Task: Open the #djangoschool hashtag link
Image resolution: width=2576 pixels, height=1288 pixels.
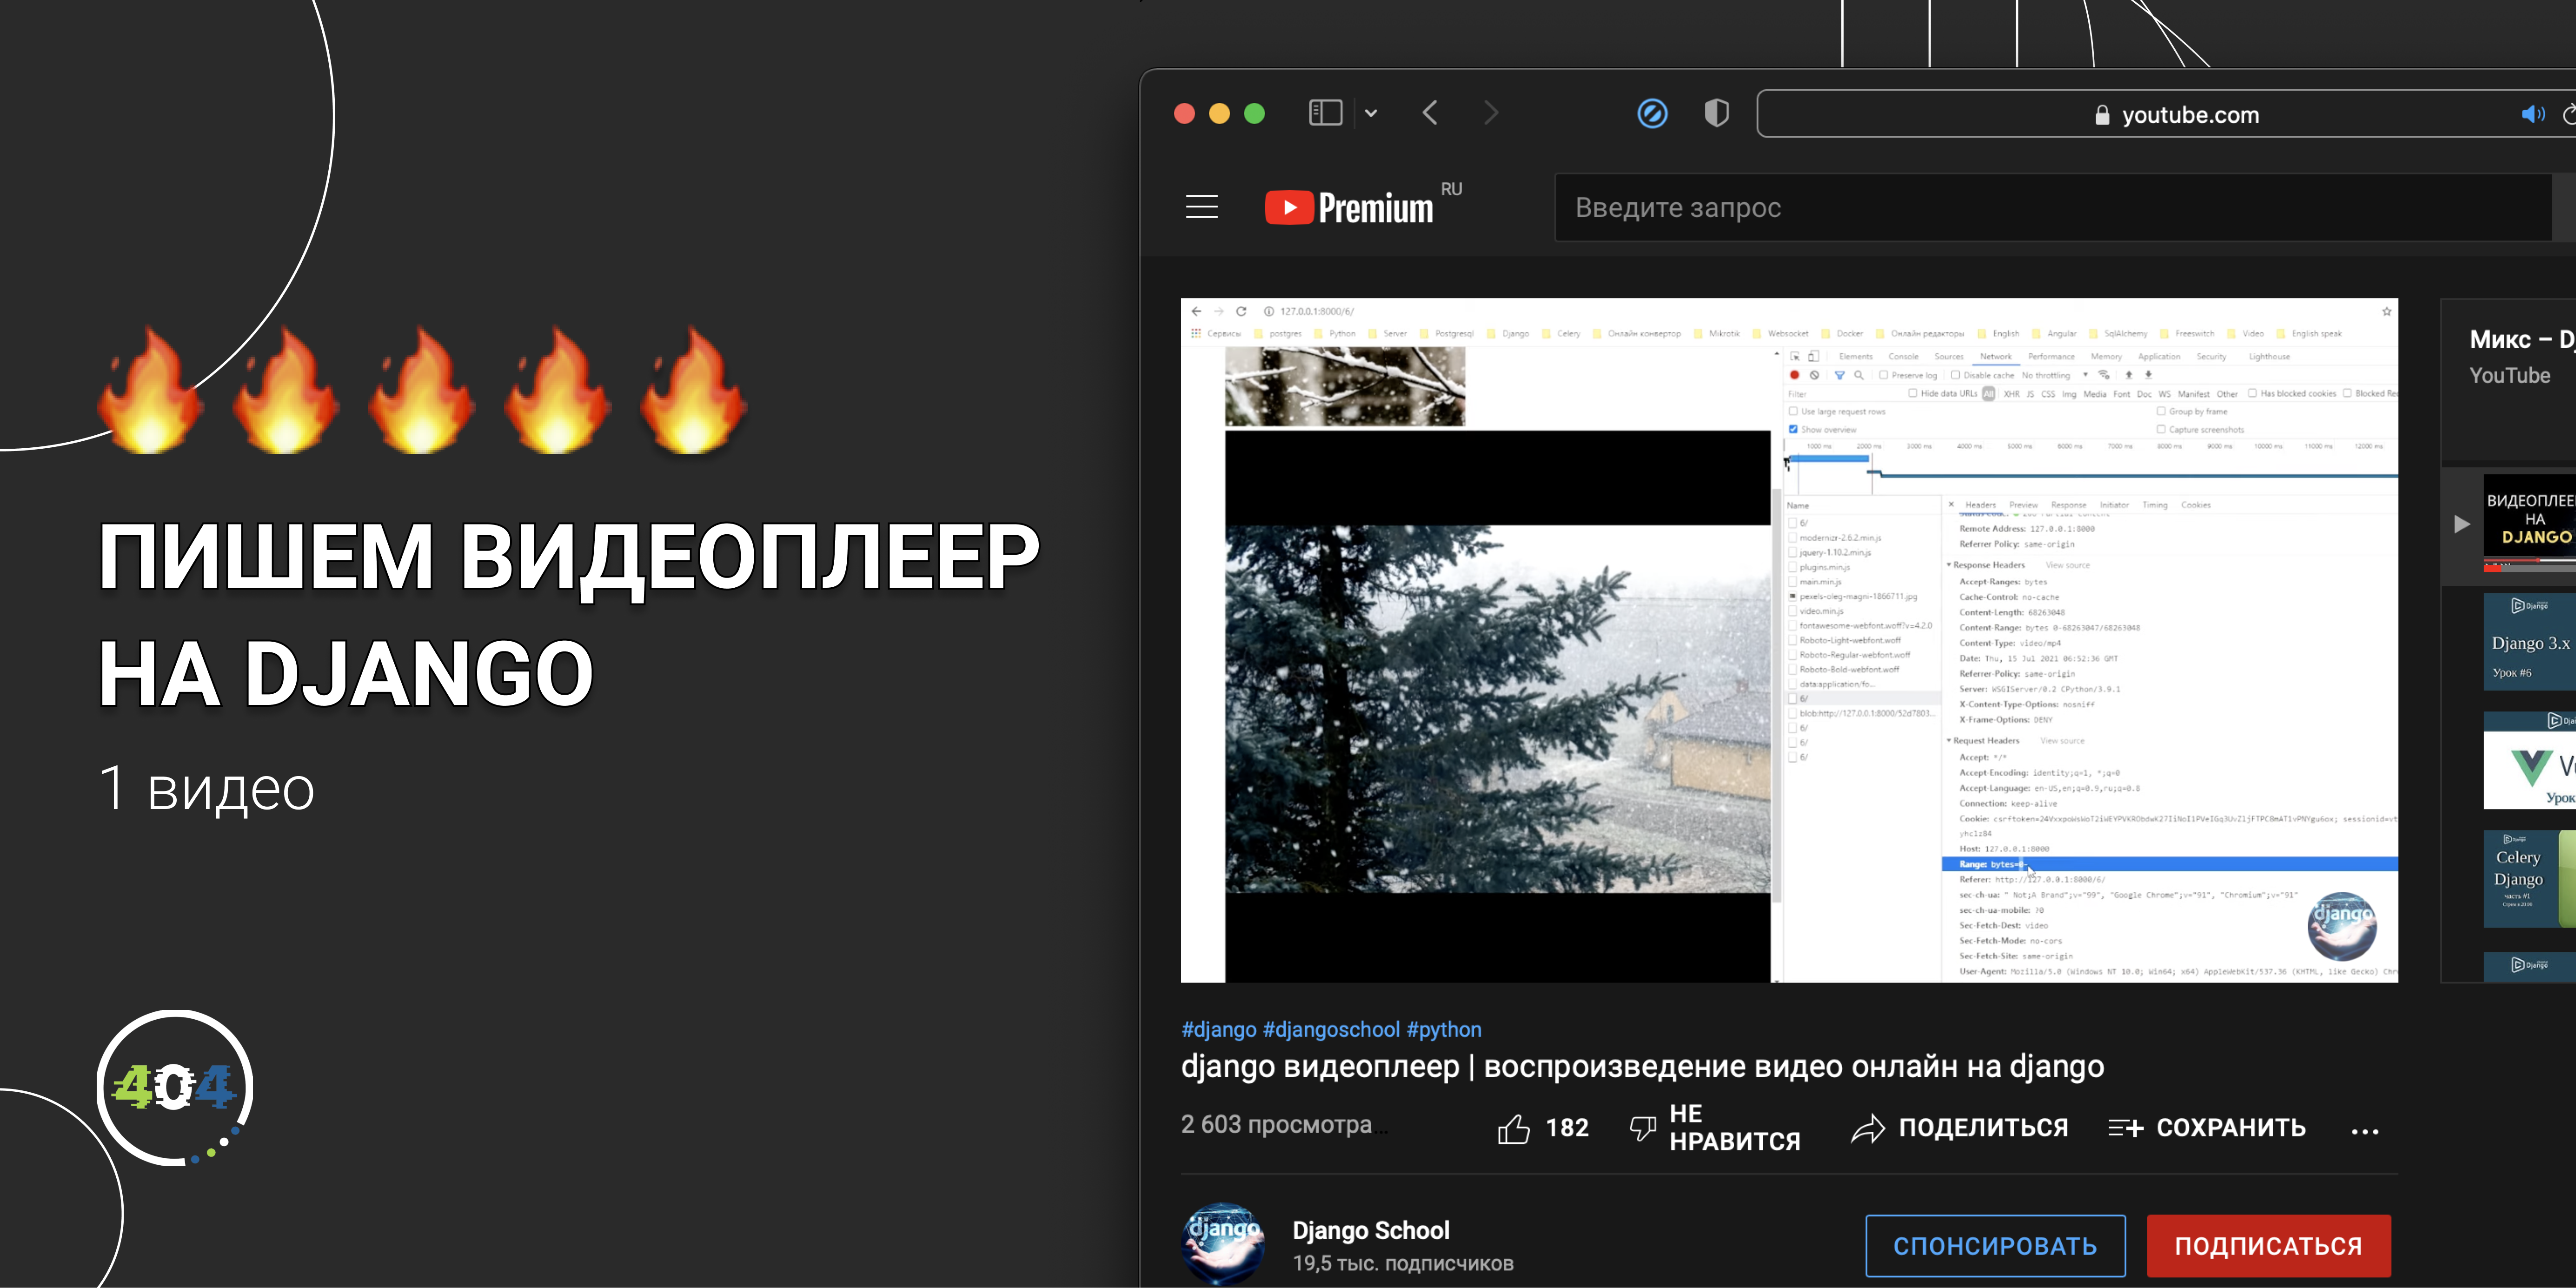Action: click(x=1331, y=1029)
